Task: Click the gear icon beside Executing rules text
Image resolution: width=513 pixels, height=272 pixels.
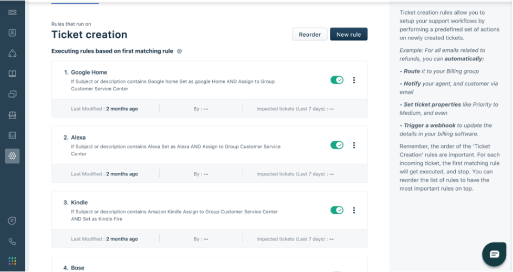Action: click(x=179, y=51)
